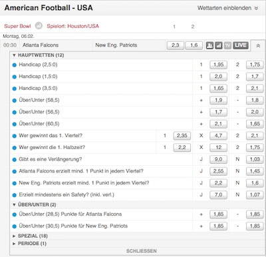
Task: Click the LIVE badge
Action: (241, 45)
